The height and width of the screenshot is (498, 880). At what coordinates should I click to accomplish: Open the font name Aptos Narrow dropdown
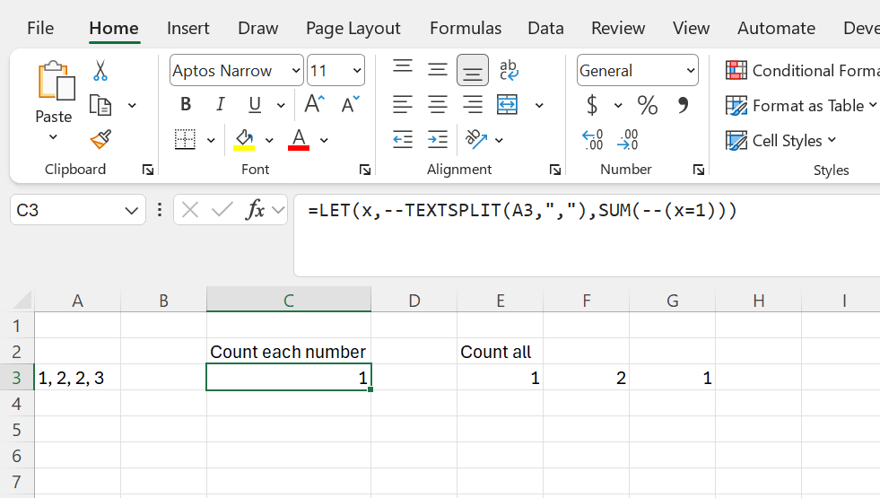[296, 70]
